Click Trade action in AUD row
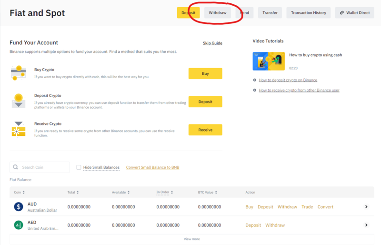This screenshot has width=381, height=245. [x=307, y=207]
